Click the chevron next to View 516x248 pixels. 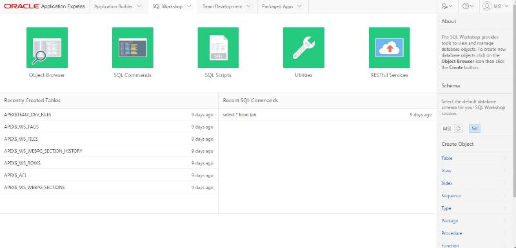[x=505, y=171]
